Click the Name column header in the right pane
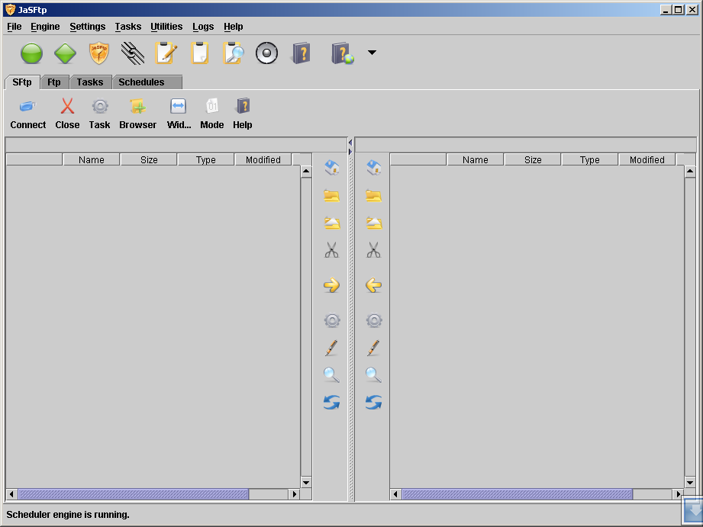The width and height of the screenshot is (703, 527). point(476,160)
